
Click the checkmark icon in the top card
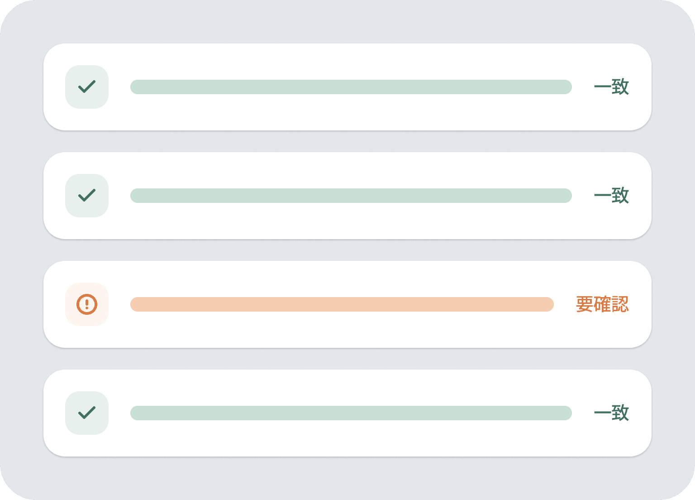point(87,87)
